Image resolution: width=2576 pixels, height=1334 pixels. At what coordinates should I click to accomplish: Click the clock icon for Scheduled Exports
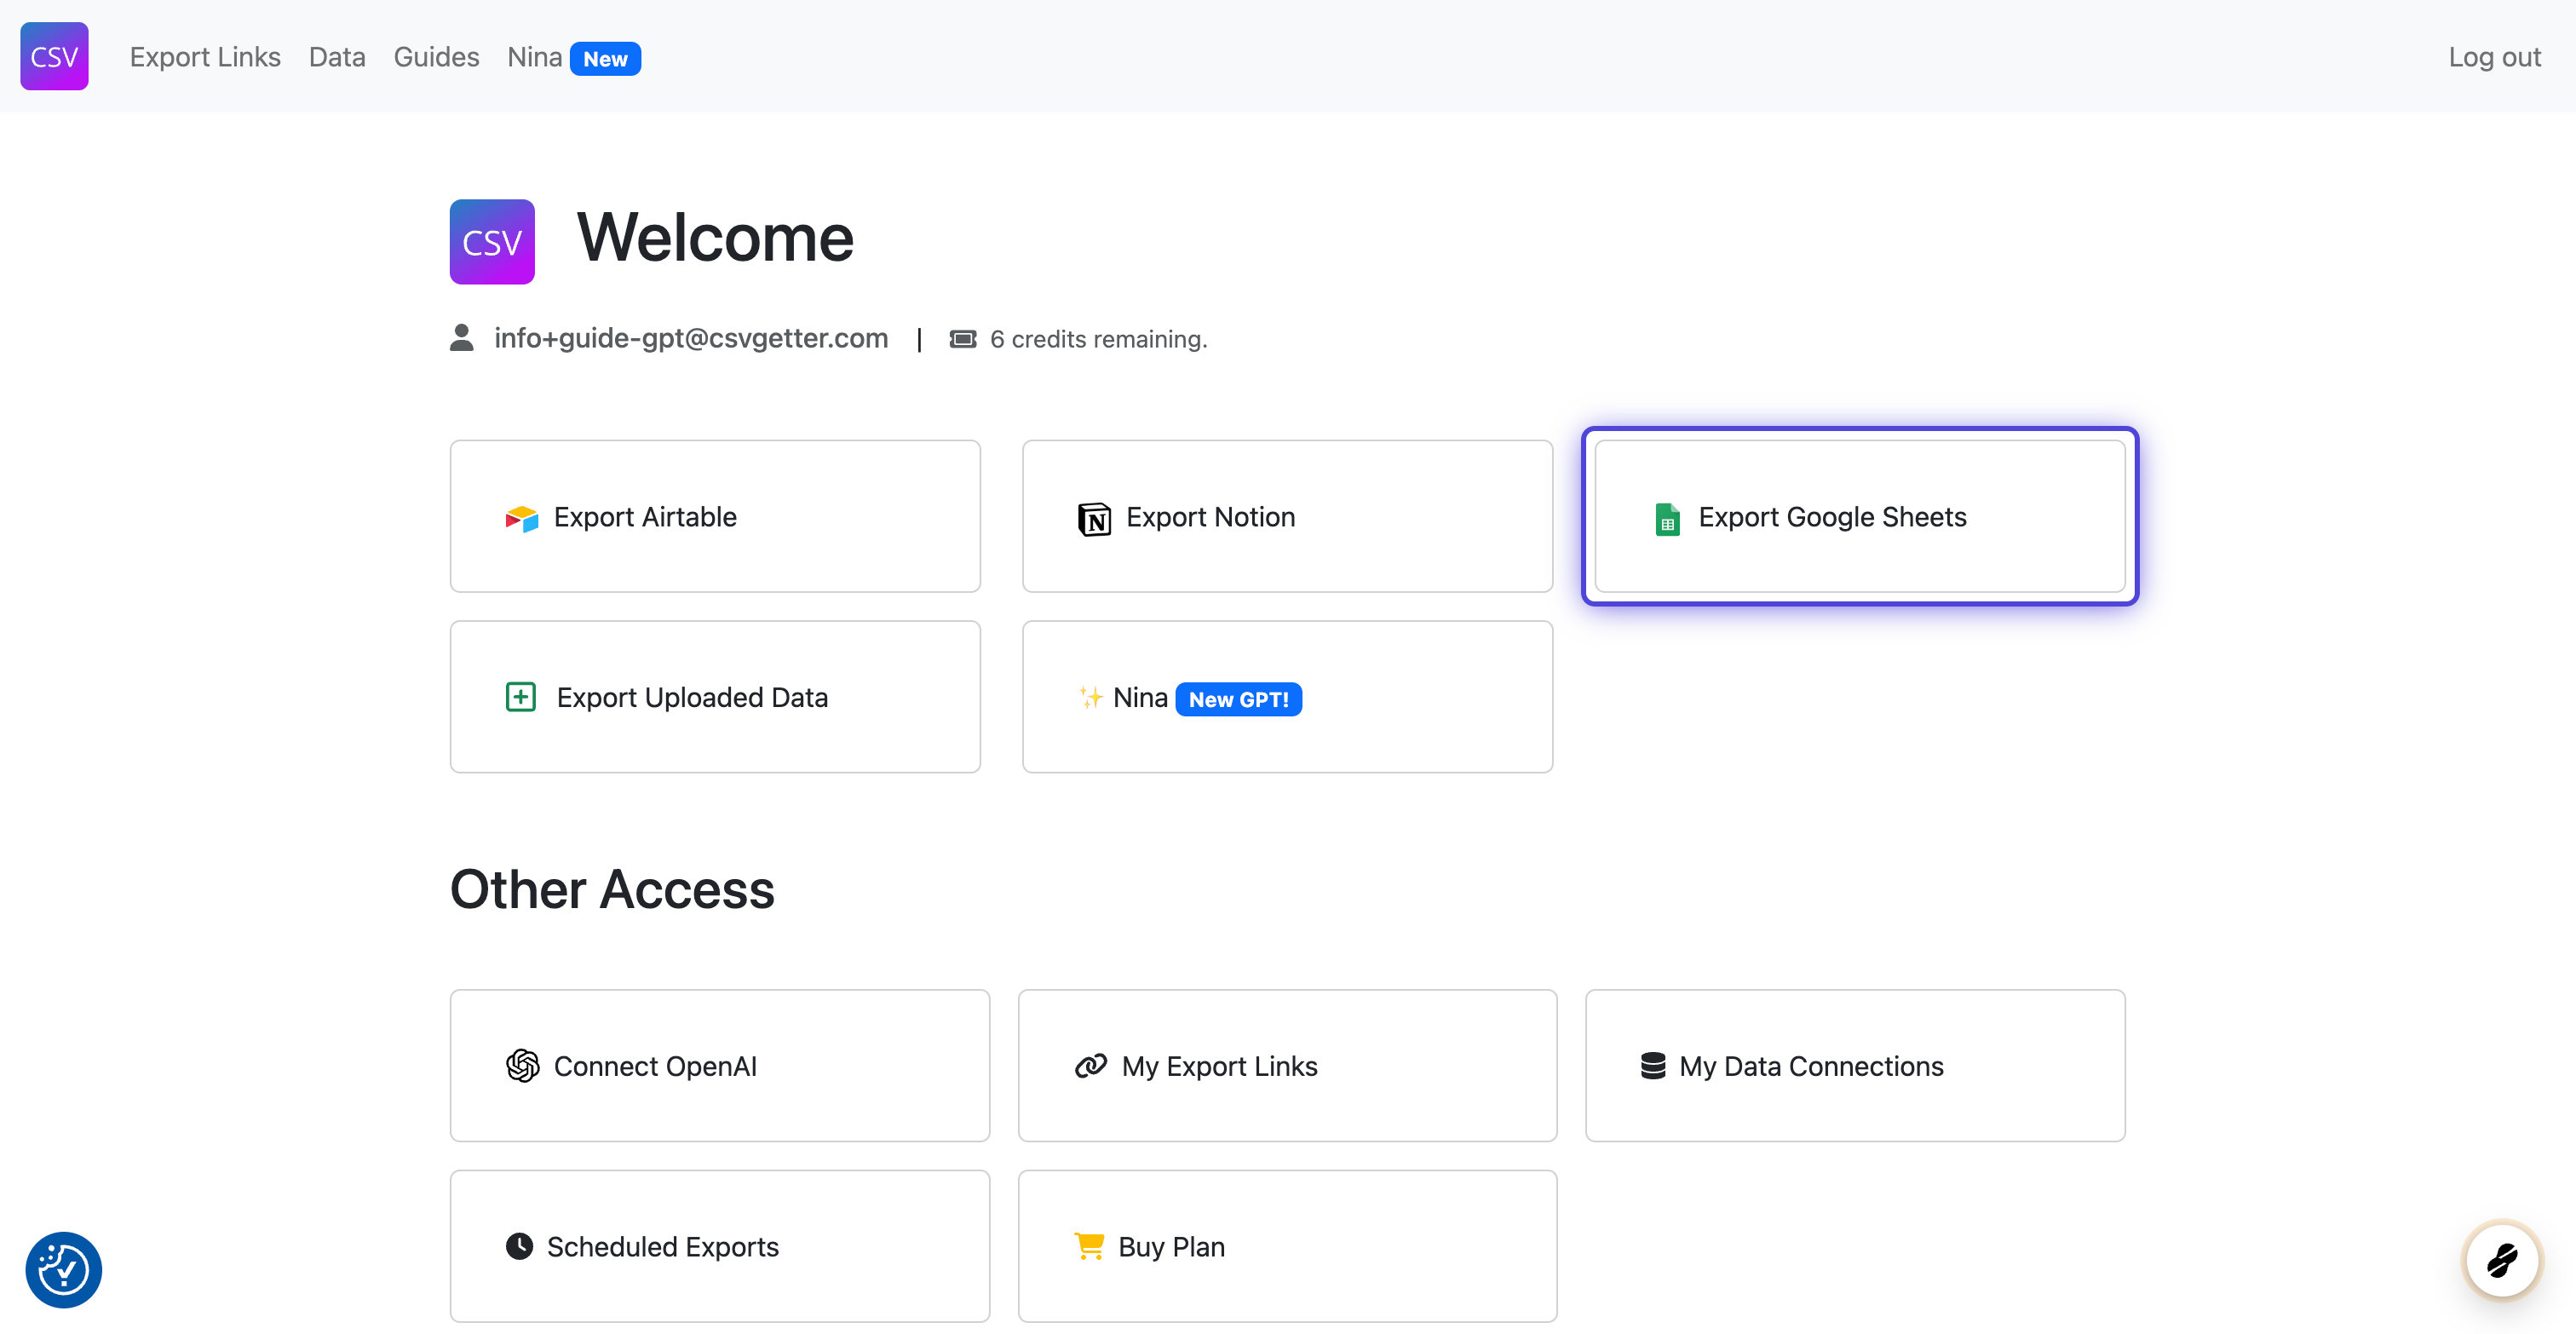pos(519,1246)
